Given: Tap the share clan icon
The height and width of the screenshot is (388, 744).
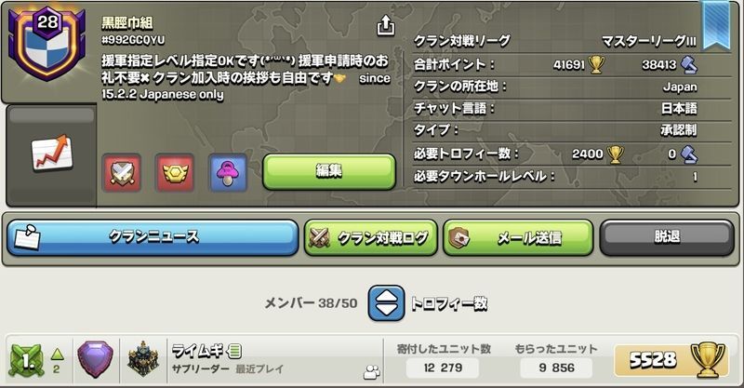Looking at the screenshot, I should point(385,26).
